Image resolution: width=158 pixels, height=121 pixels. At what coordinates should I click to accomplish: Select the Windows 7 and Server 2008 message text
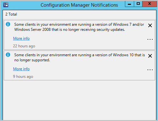79,27
